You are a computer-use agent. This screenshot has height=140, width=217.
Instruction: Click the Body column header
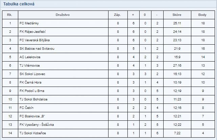click(x=202, y=15)
